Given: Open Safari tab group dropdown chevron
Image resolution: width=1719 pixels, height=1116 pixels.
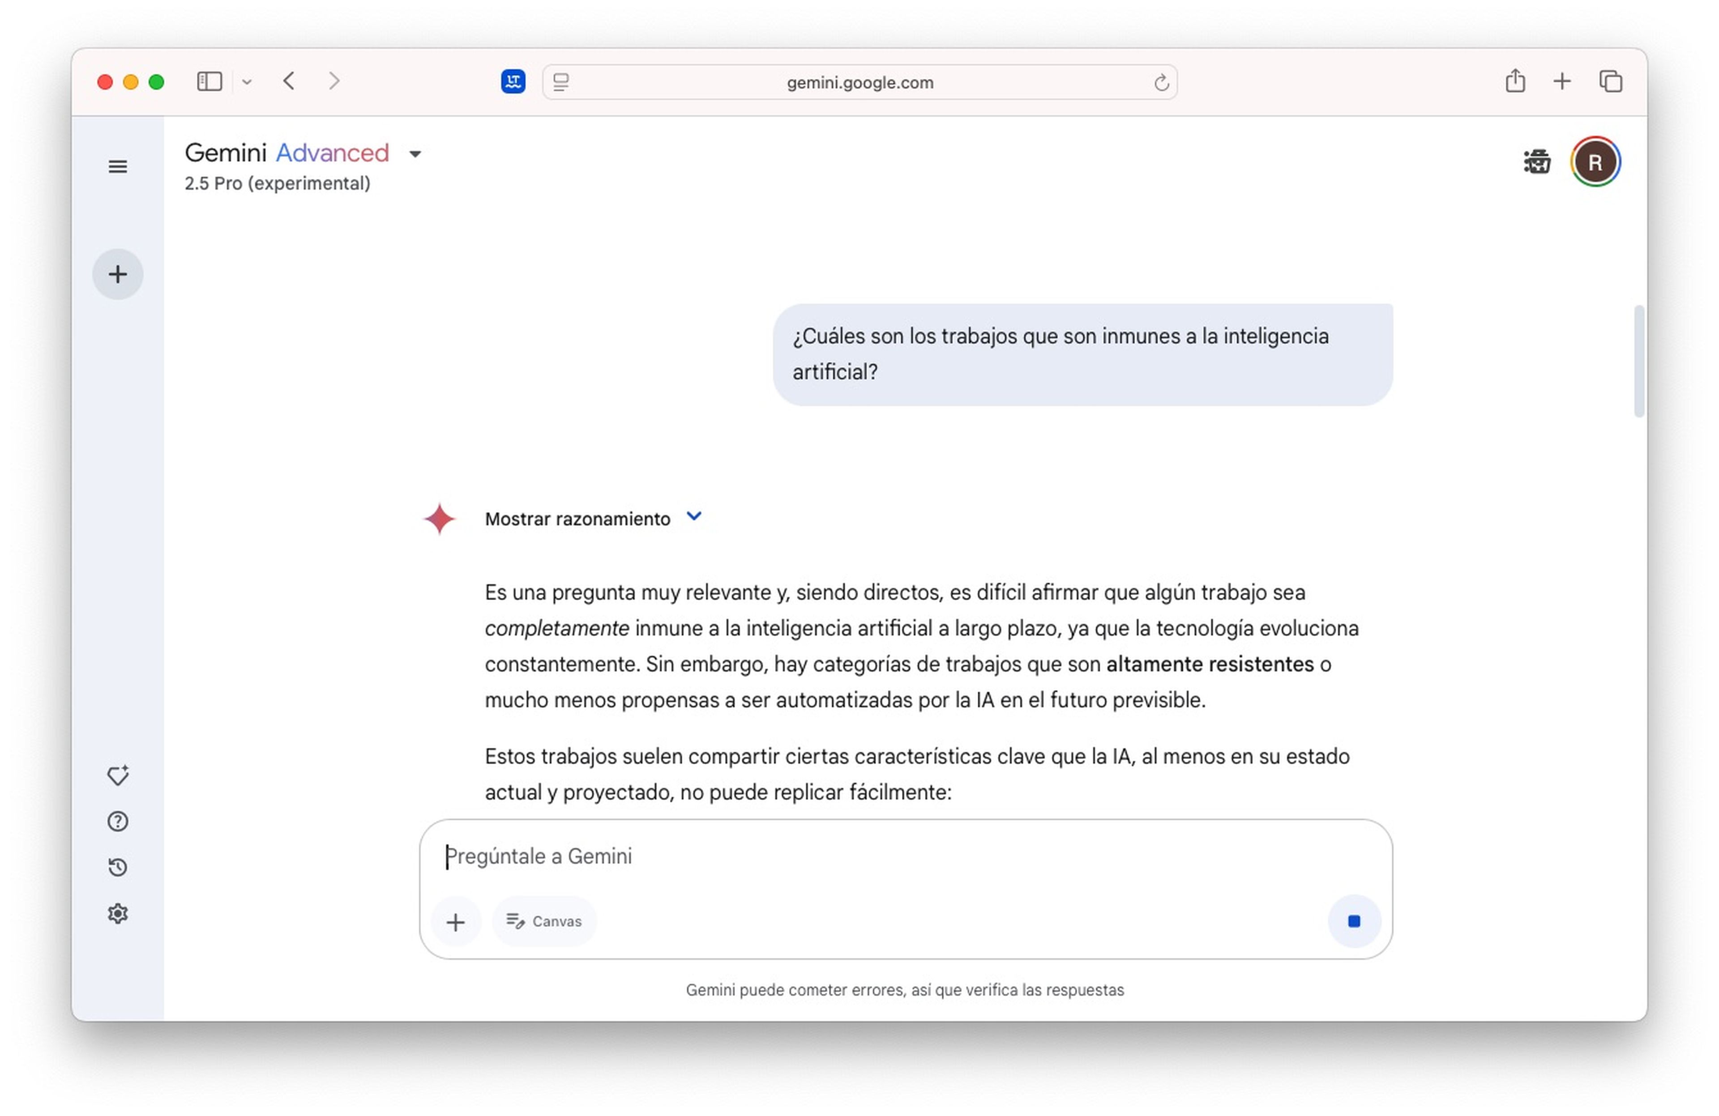Looking at the screenshot, I should pos(246,82).
